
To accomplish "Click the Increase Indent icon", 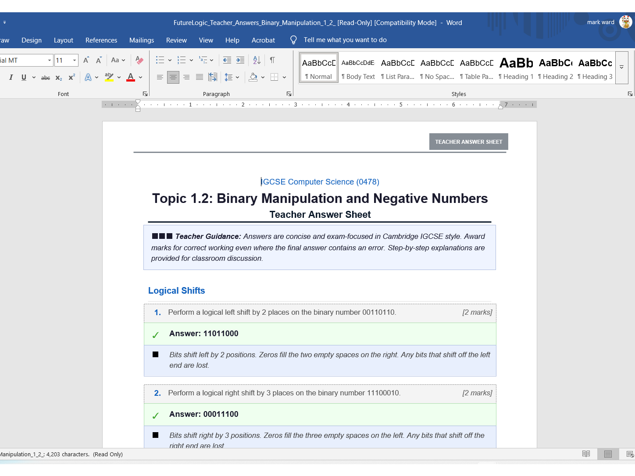I will [x=240, y=60].
